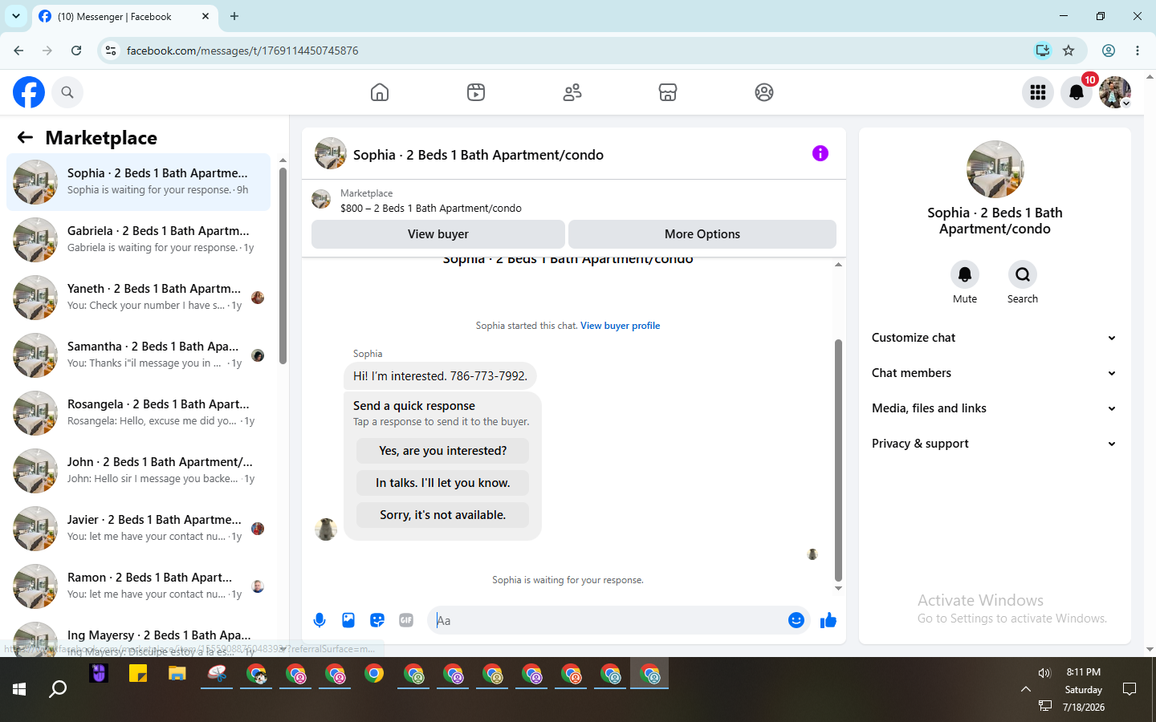This screenshot has width=1156, height=722.
Task: Open the Reels video icon
Action: [x=476, y=92]
